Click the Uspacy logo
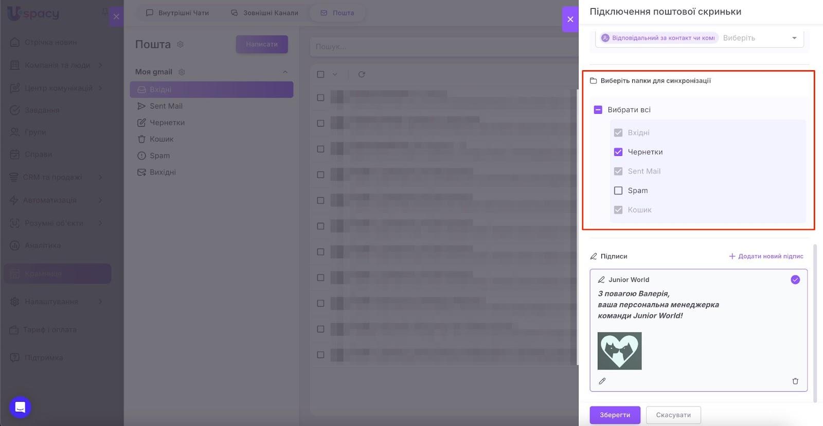 click(x=33, y=14)
